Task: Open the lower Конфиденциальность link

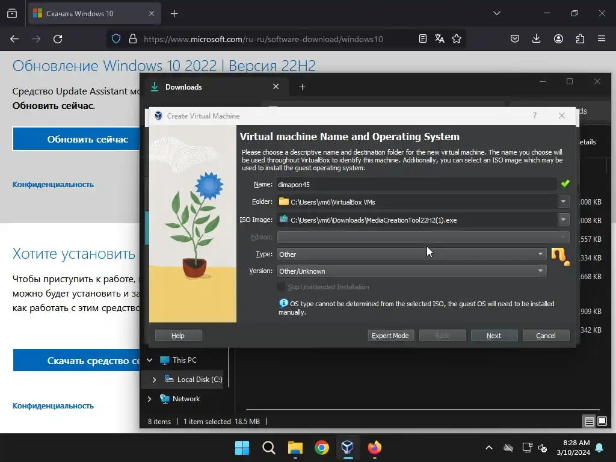Action: tap(53, 406)
